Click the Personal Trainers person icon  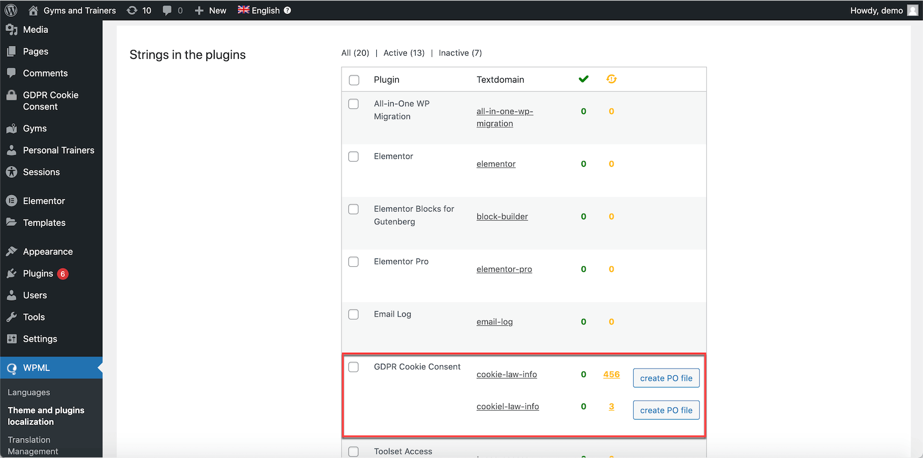[12, 150]
